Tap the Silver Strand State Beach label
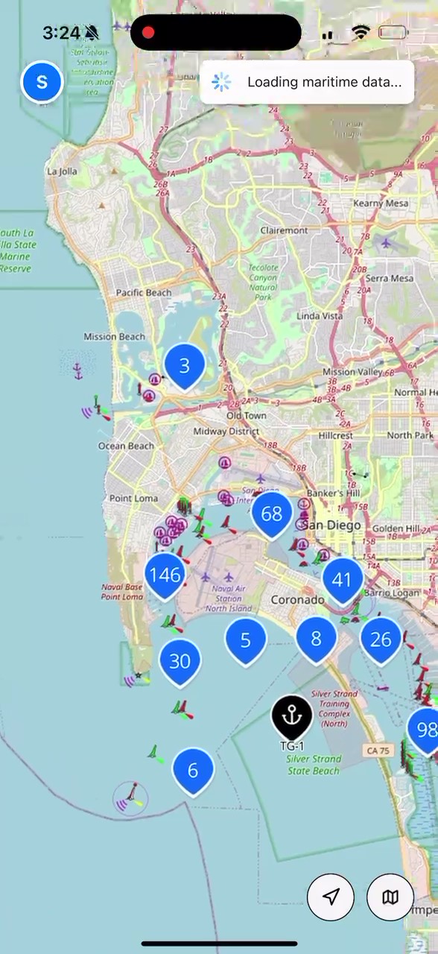Screen dimensions: 438x954 [x=314, y=765]
